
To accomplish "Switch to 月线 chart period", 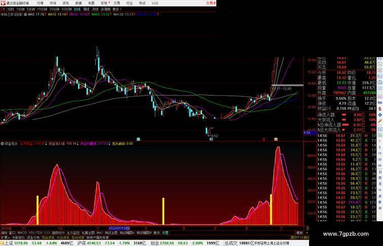I will click(x=95, y=9).
